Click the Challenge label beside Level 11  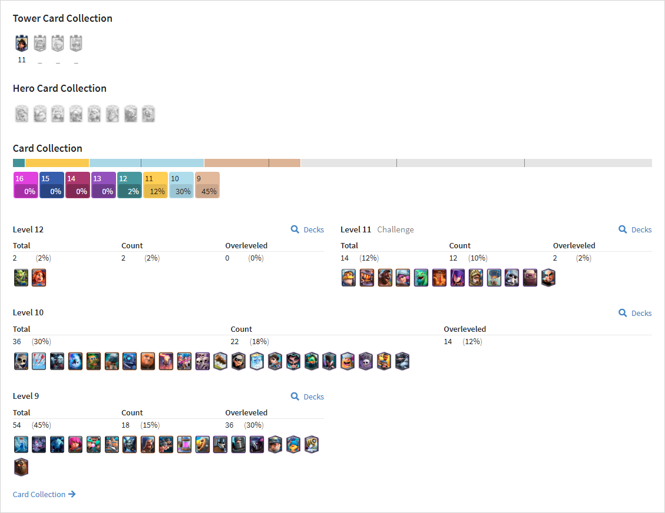[x=395, y=229]
